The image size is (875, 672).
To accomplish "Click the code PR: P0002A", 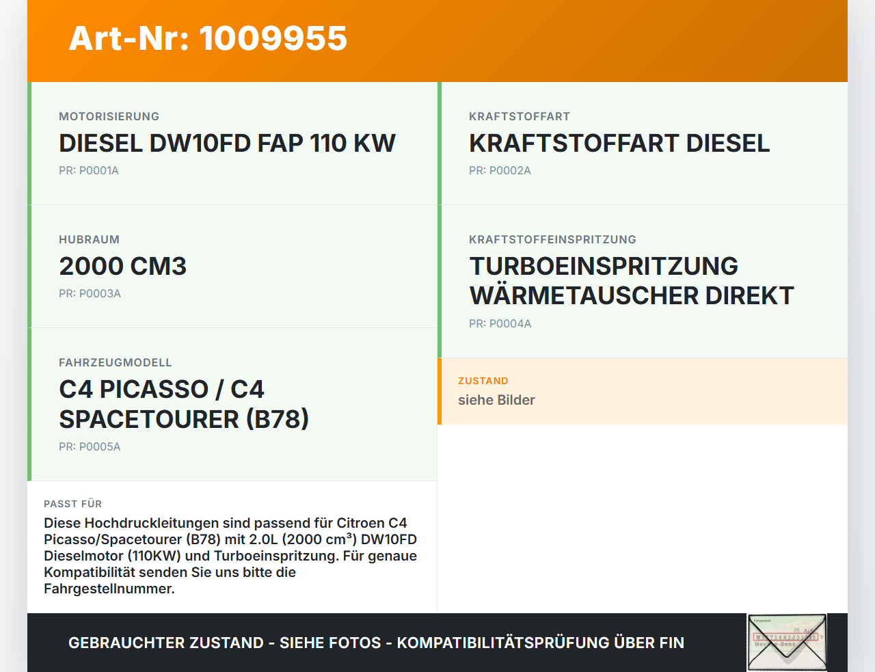I will click(x=500, y=171).
